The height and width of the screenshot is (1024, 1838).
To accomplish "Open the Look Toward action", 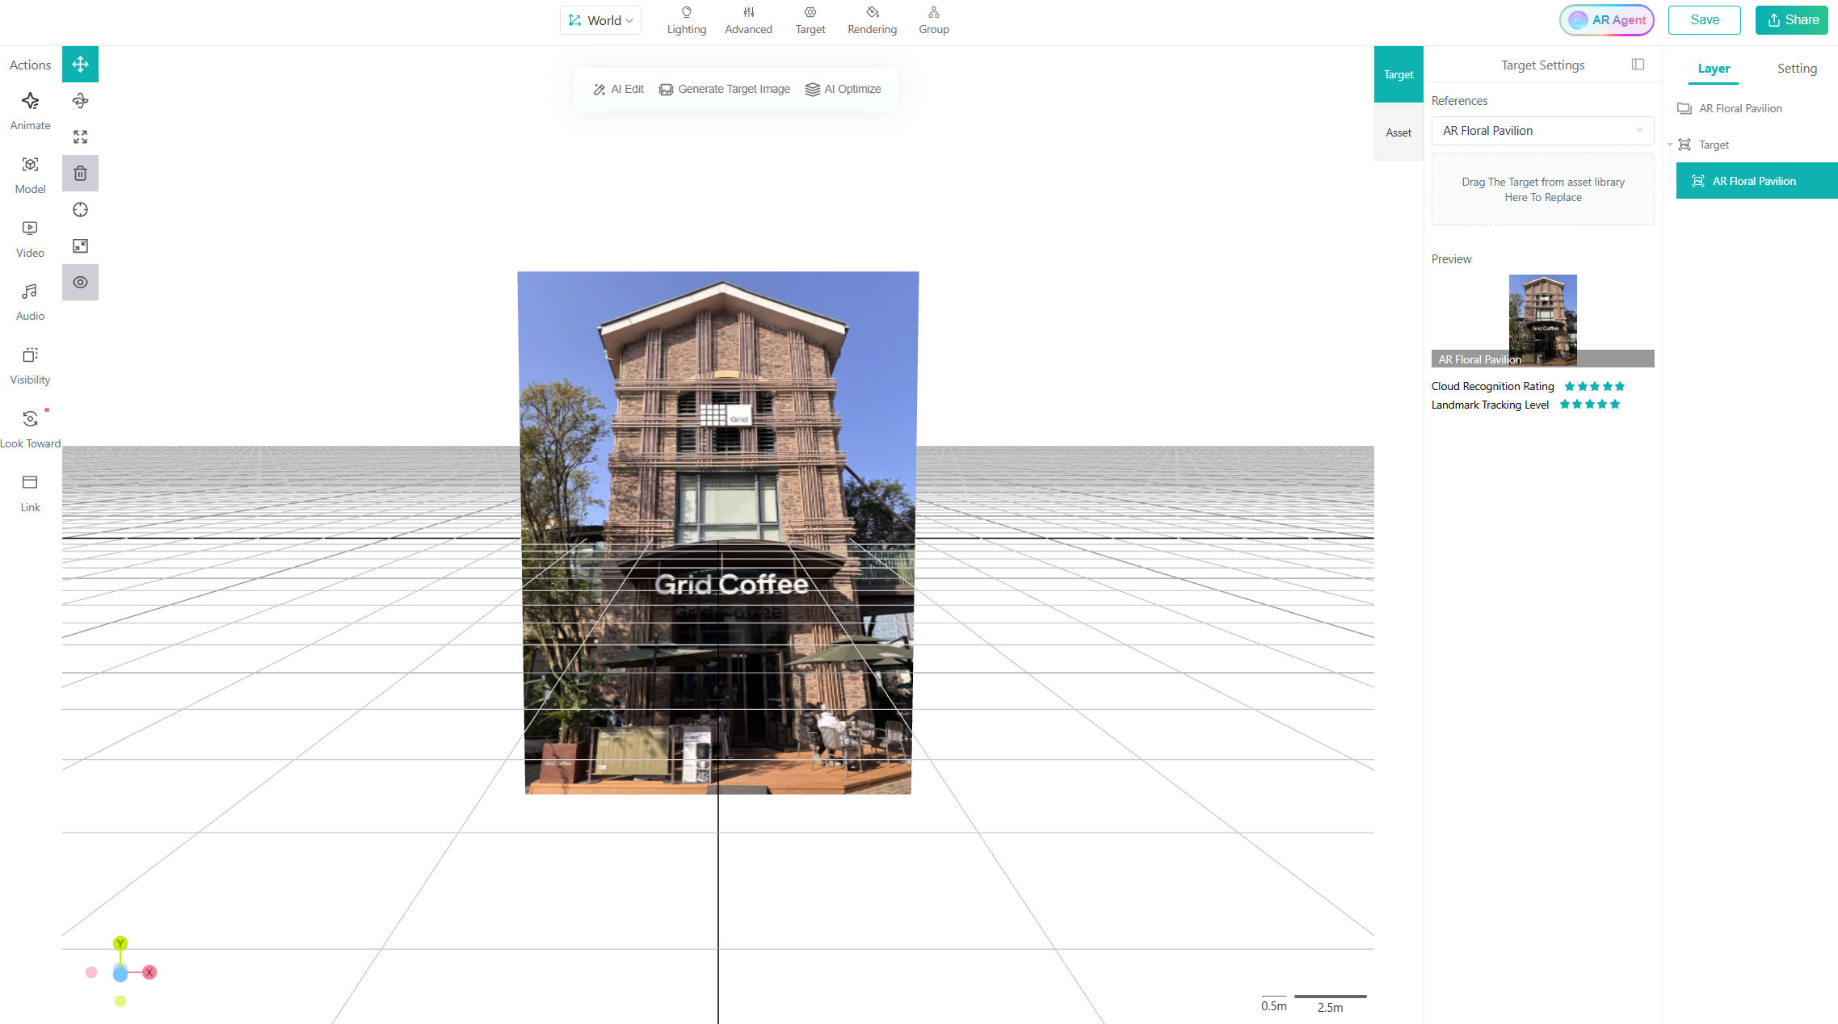I will tap(30, 429).
